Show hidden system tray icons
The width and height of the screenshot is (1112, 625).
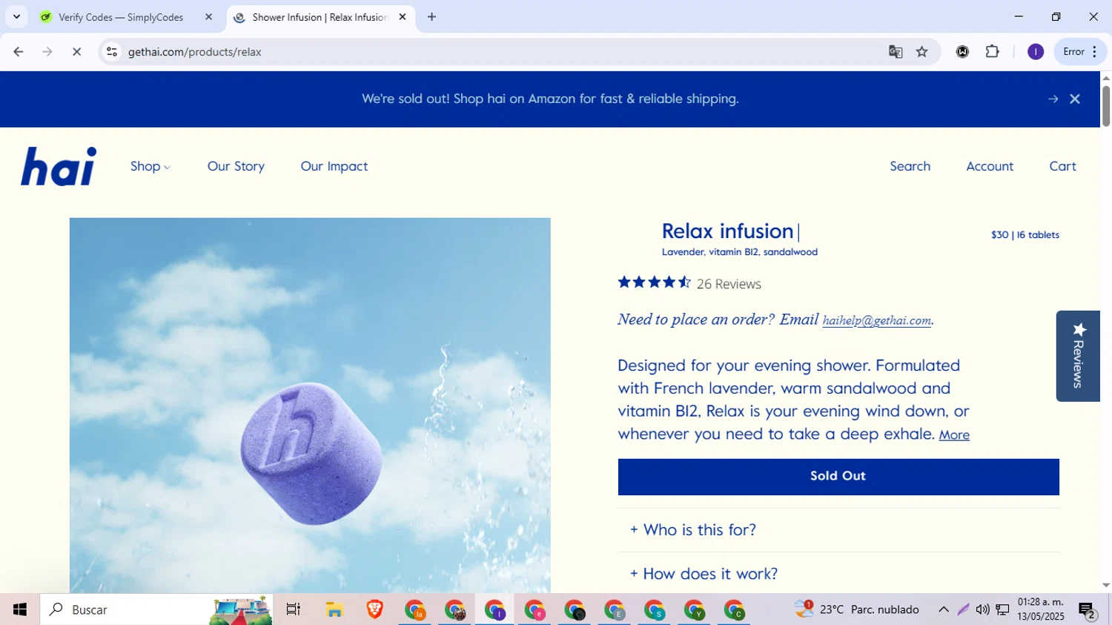tap(944, 609)
